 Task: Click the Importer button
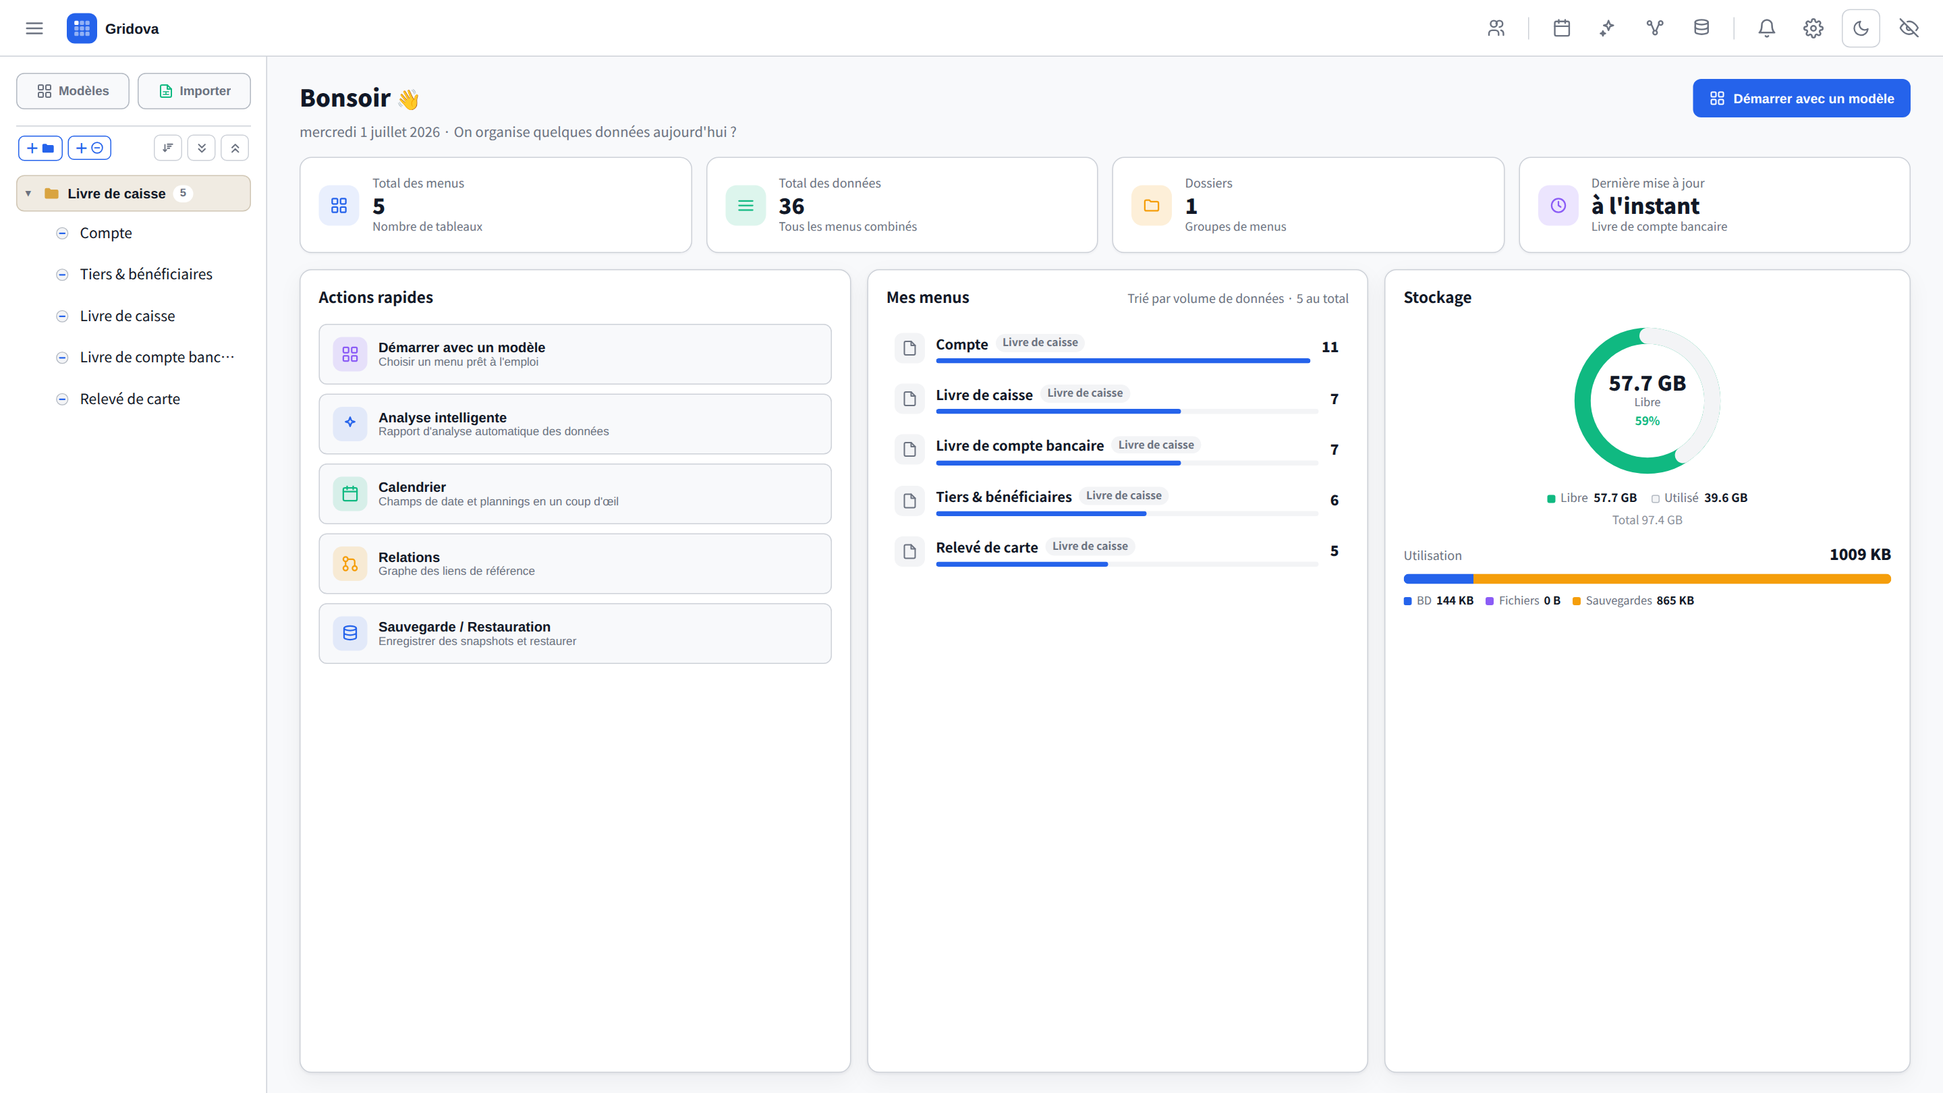pyautogui.click(x=194, y=90)
